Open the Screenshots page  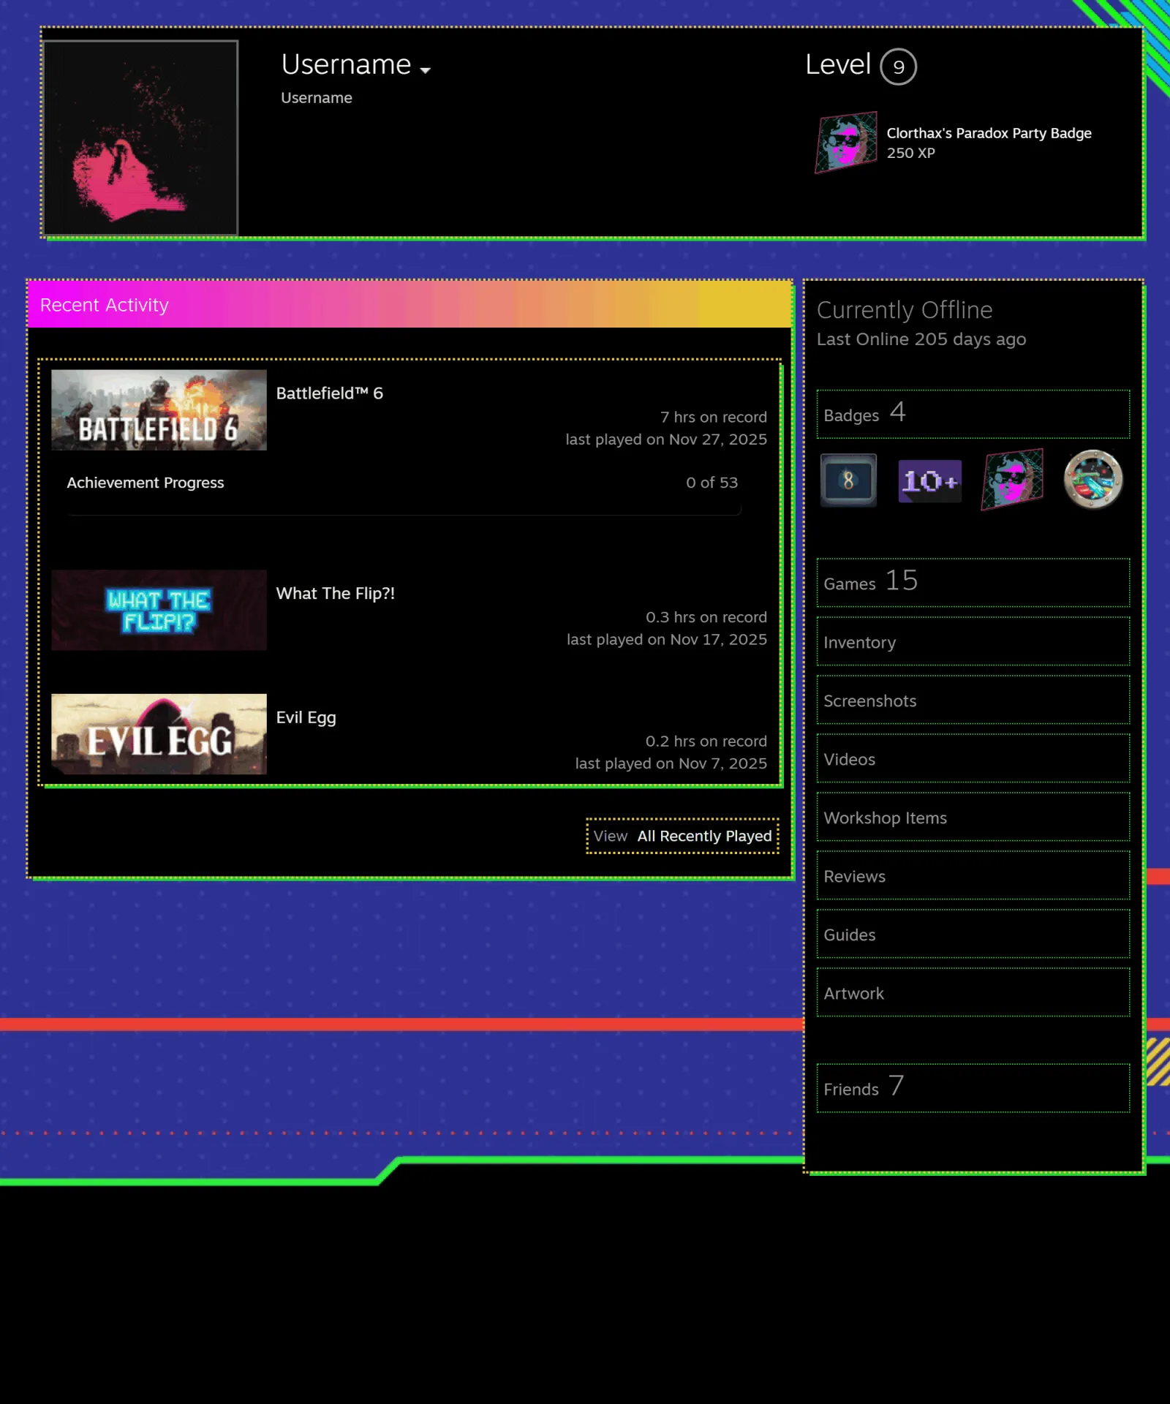[973, 700]
